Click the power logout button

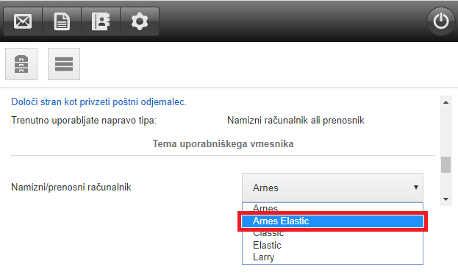click(441, 21)
